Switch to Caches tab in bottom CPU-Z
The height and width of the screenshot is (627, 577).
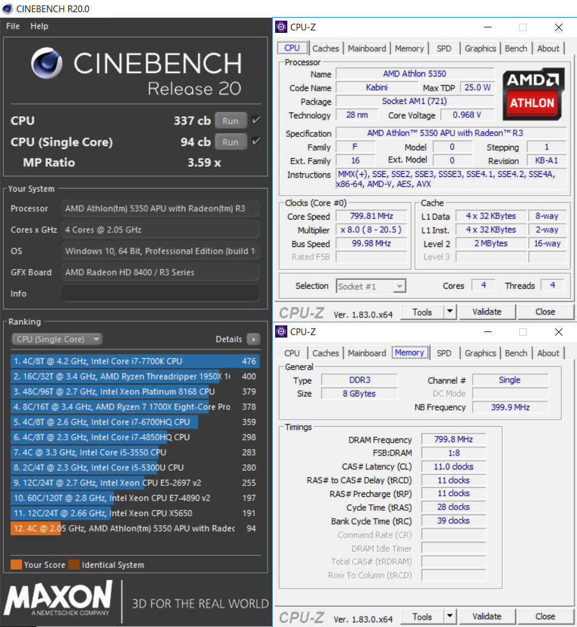click(326, 353)
